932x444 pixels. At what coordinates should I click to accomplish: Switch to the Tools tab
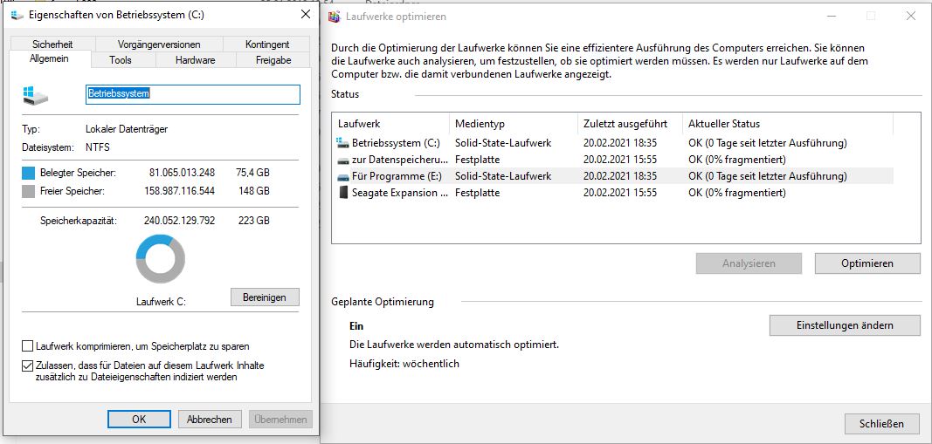pyautogui.click(x=121, y=60)
